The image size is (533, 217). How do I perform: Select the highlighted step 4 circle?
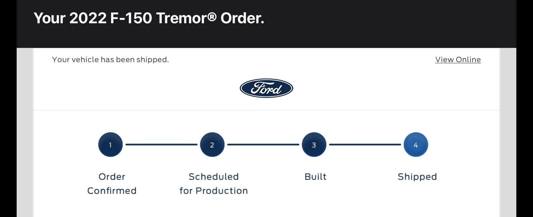[x=416, y=144]
